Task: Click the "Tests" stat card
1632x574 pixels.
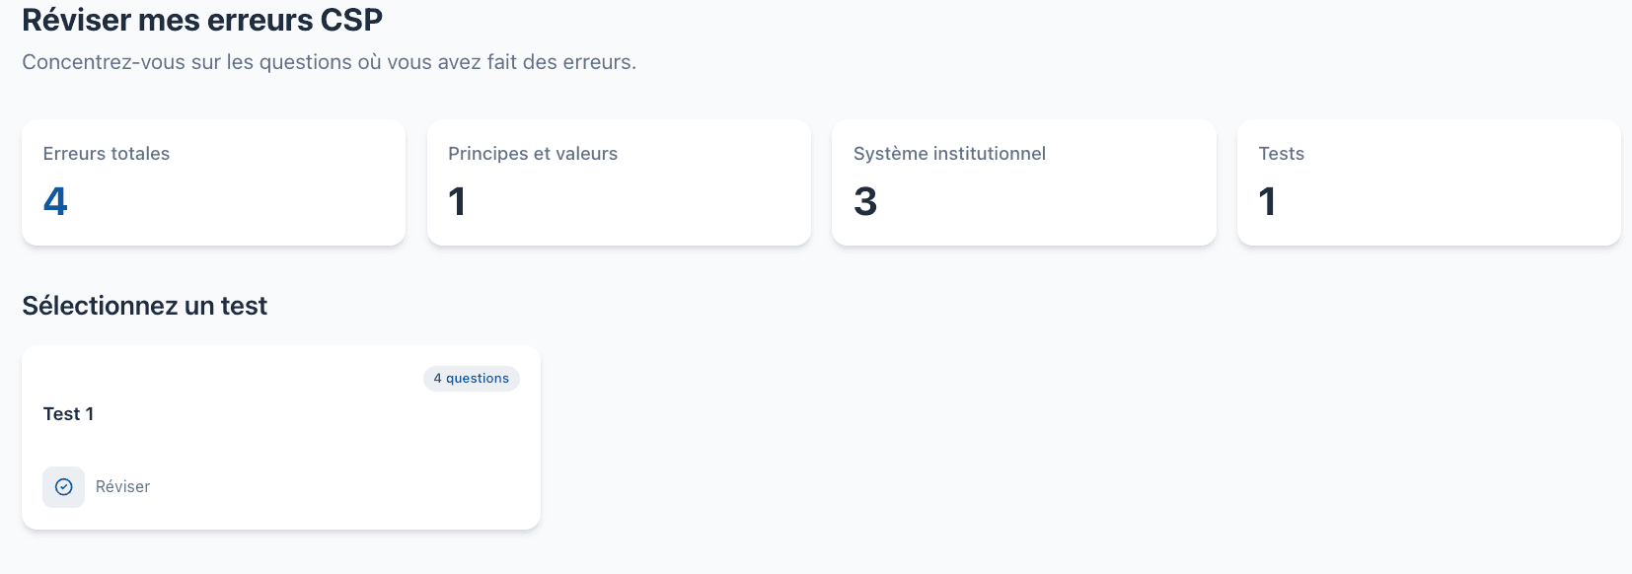Action: coord(1428,181)
